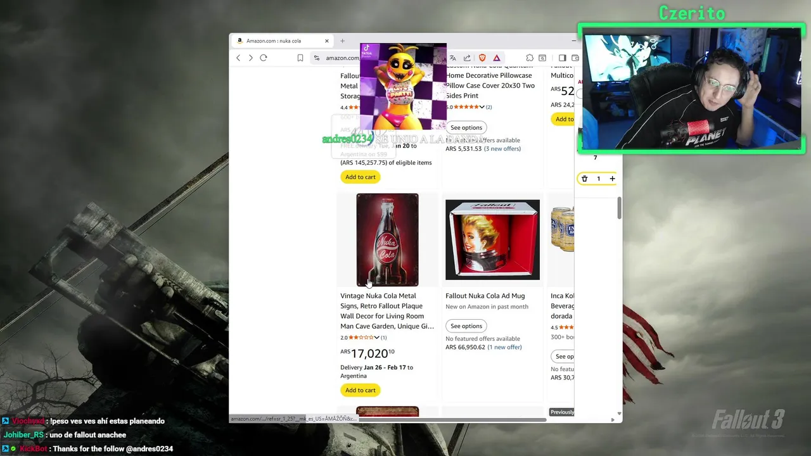Expand rating dropdown for 2.0-star metal sign
The width and height of the screenshot is (811, 456).
tap(376, 338)
